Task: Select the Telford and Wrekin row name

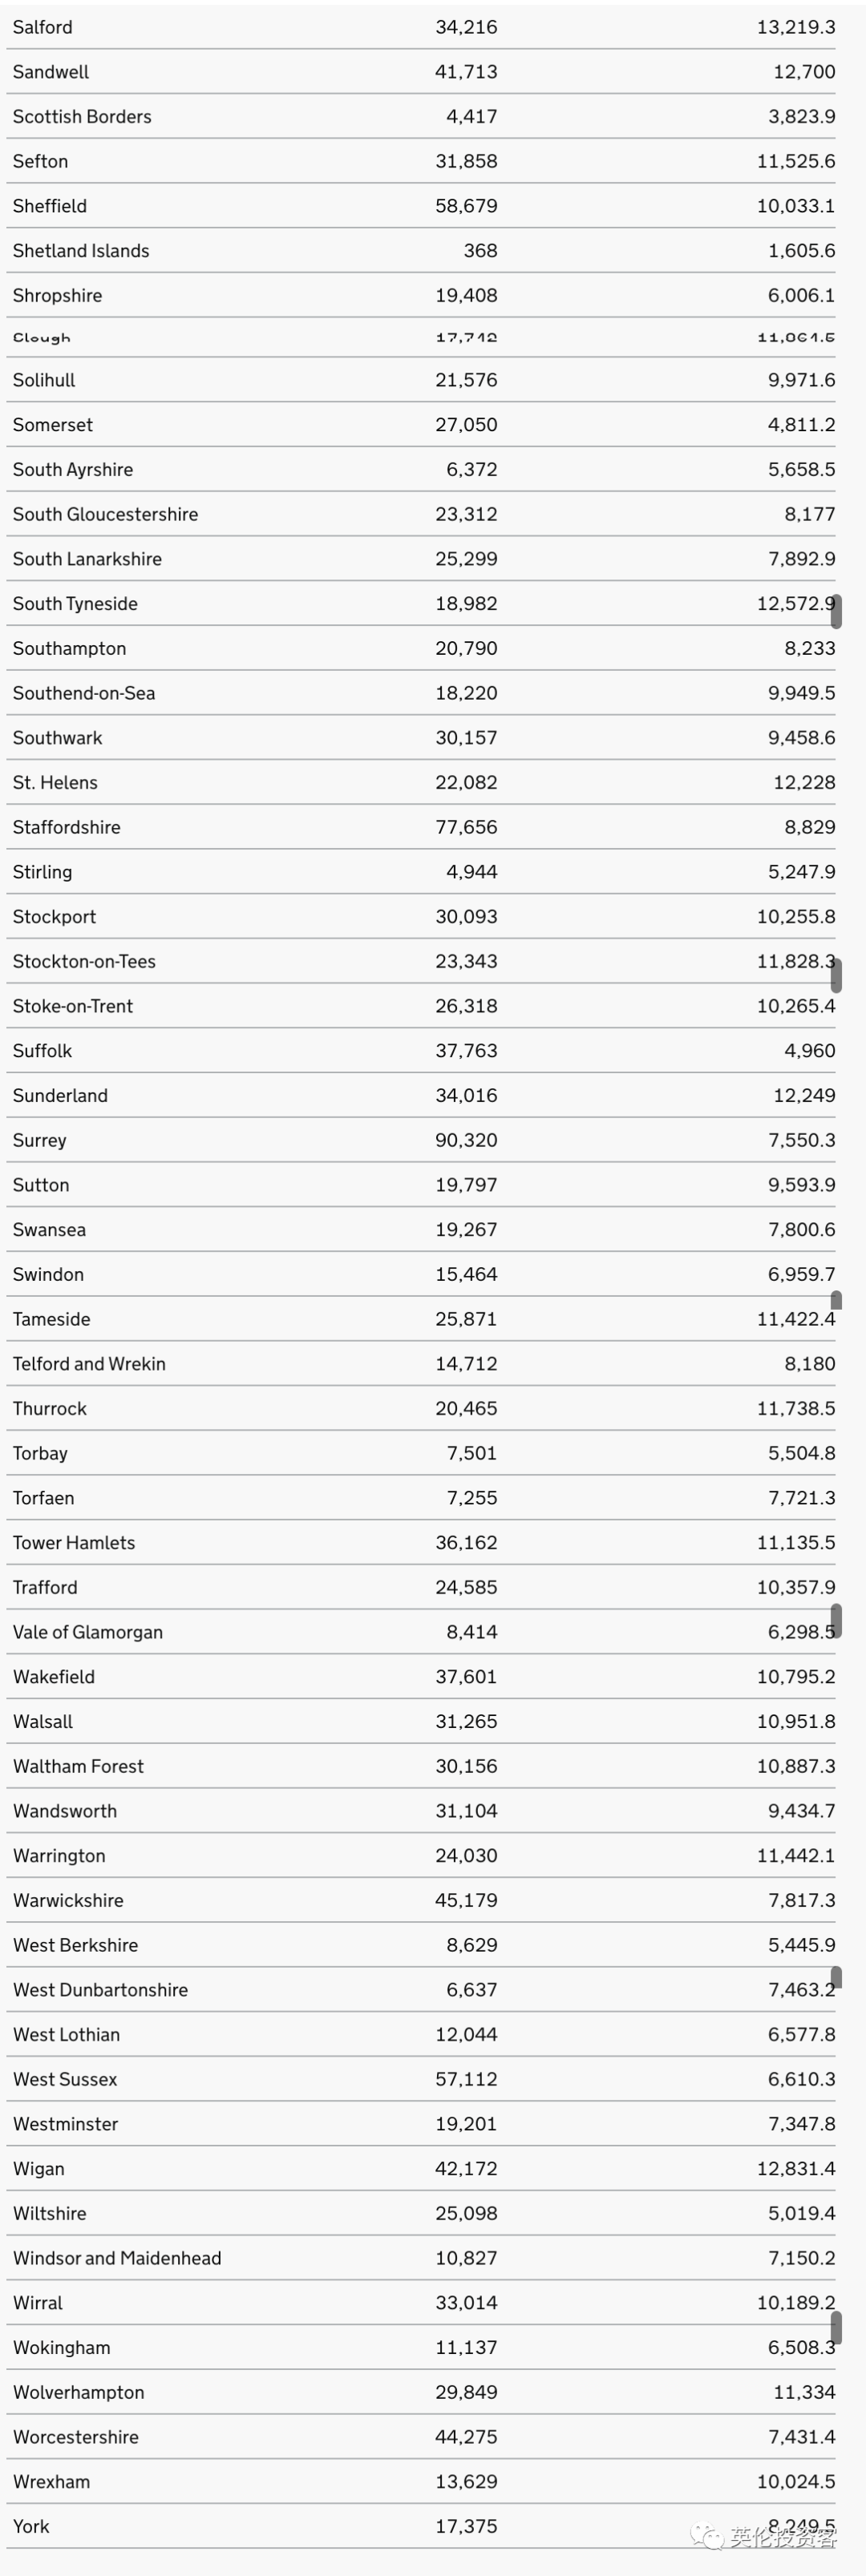Action: coord(89,1364)
